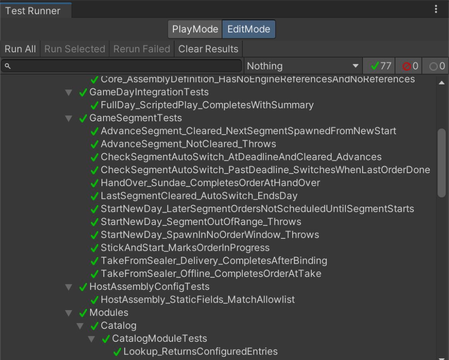Collapse the HostAssemblyConfigTests group
449x360 pixels.
pyautogui.click(x=69, y=287)
